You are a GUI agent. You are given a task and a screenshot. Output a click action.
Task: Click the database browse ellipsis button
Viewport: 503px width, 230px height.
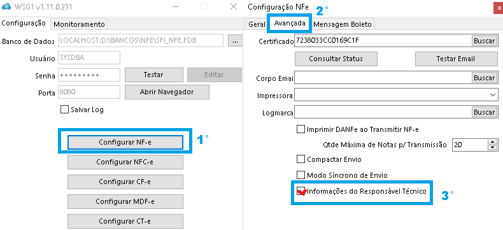tap(235, 41)
